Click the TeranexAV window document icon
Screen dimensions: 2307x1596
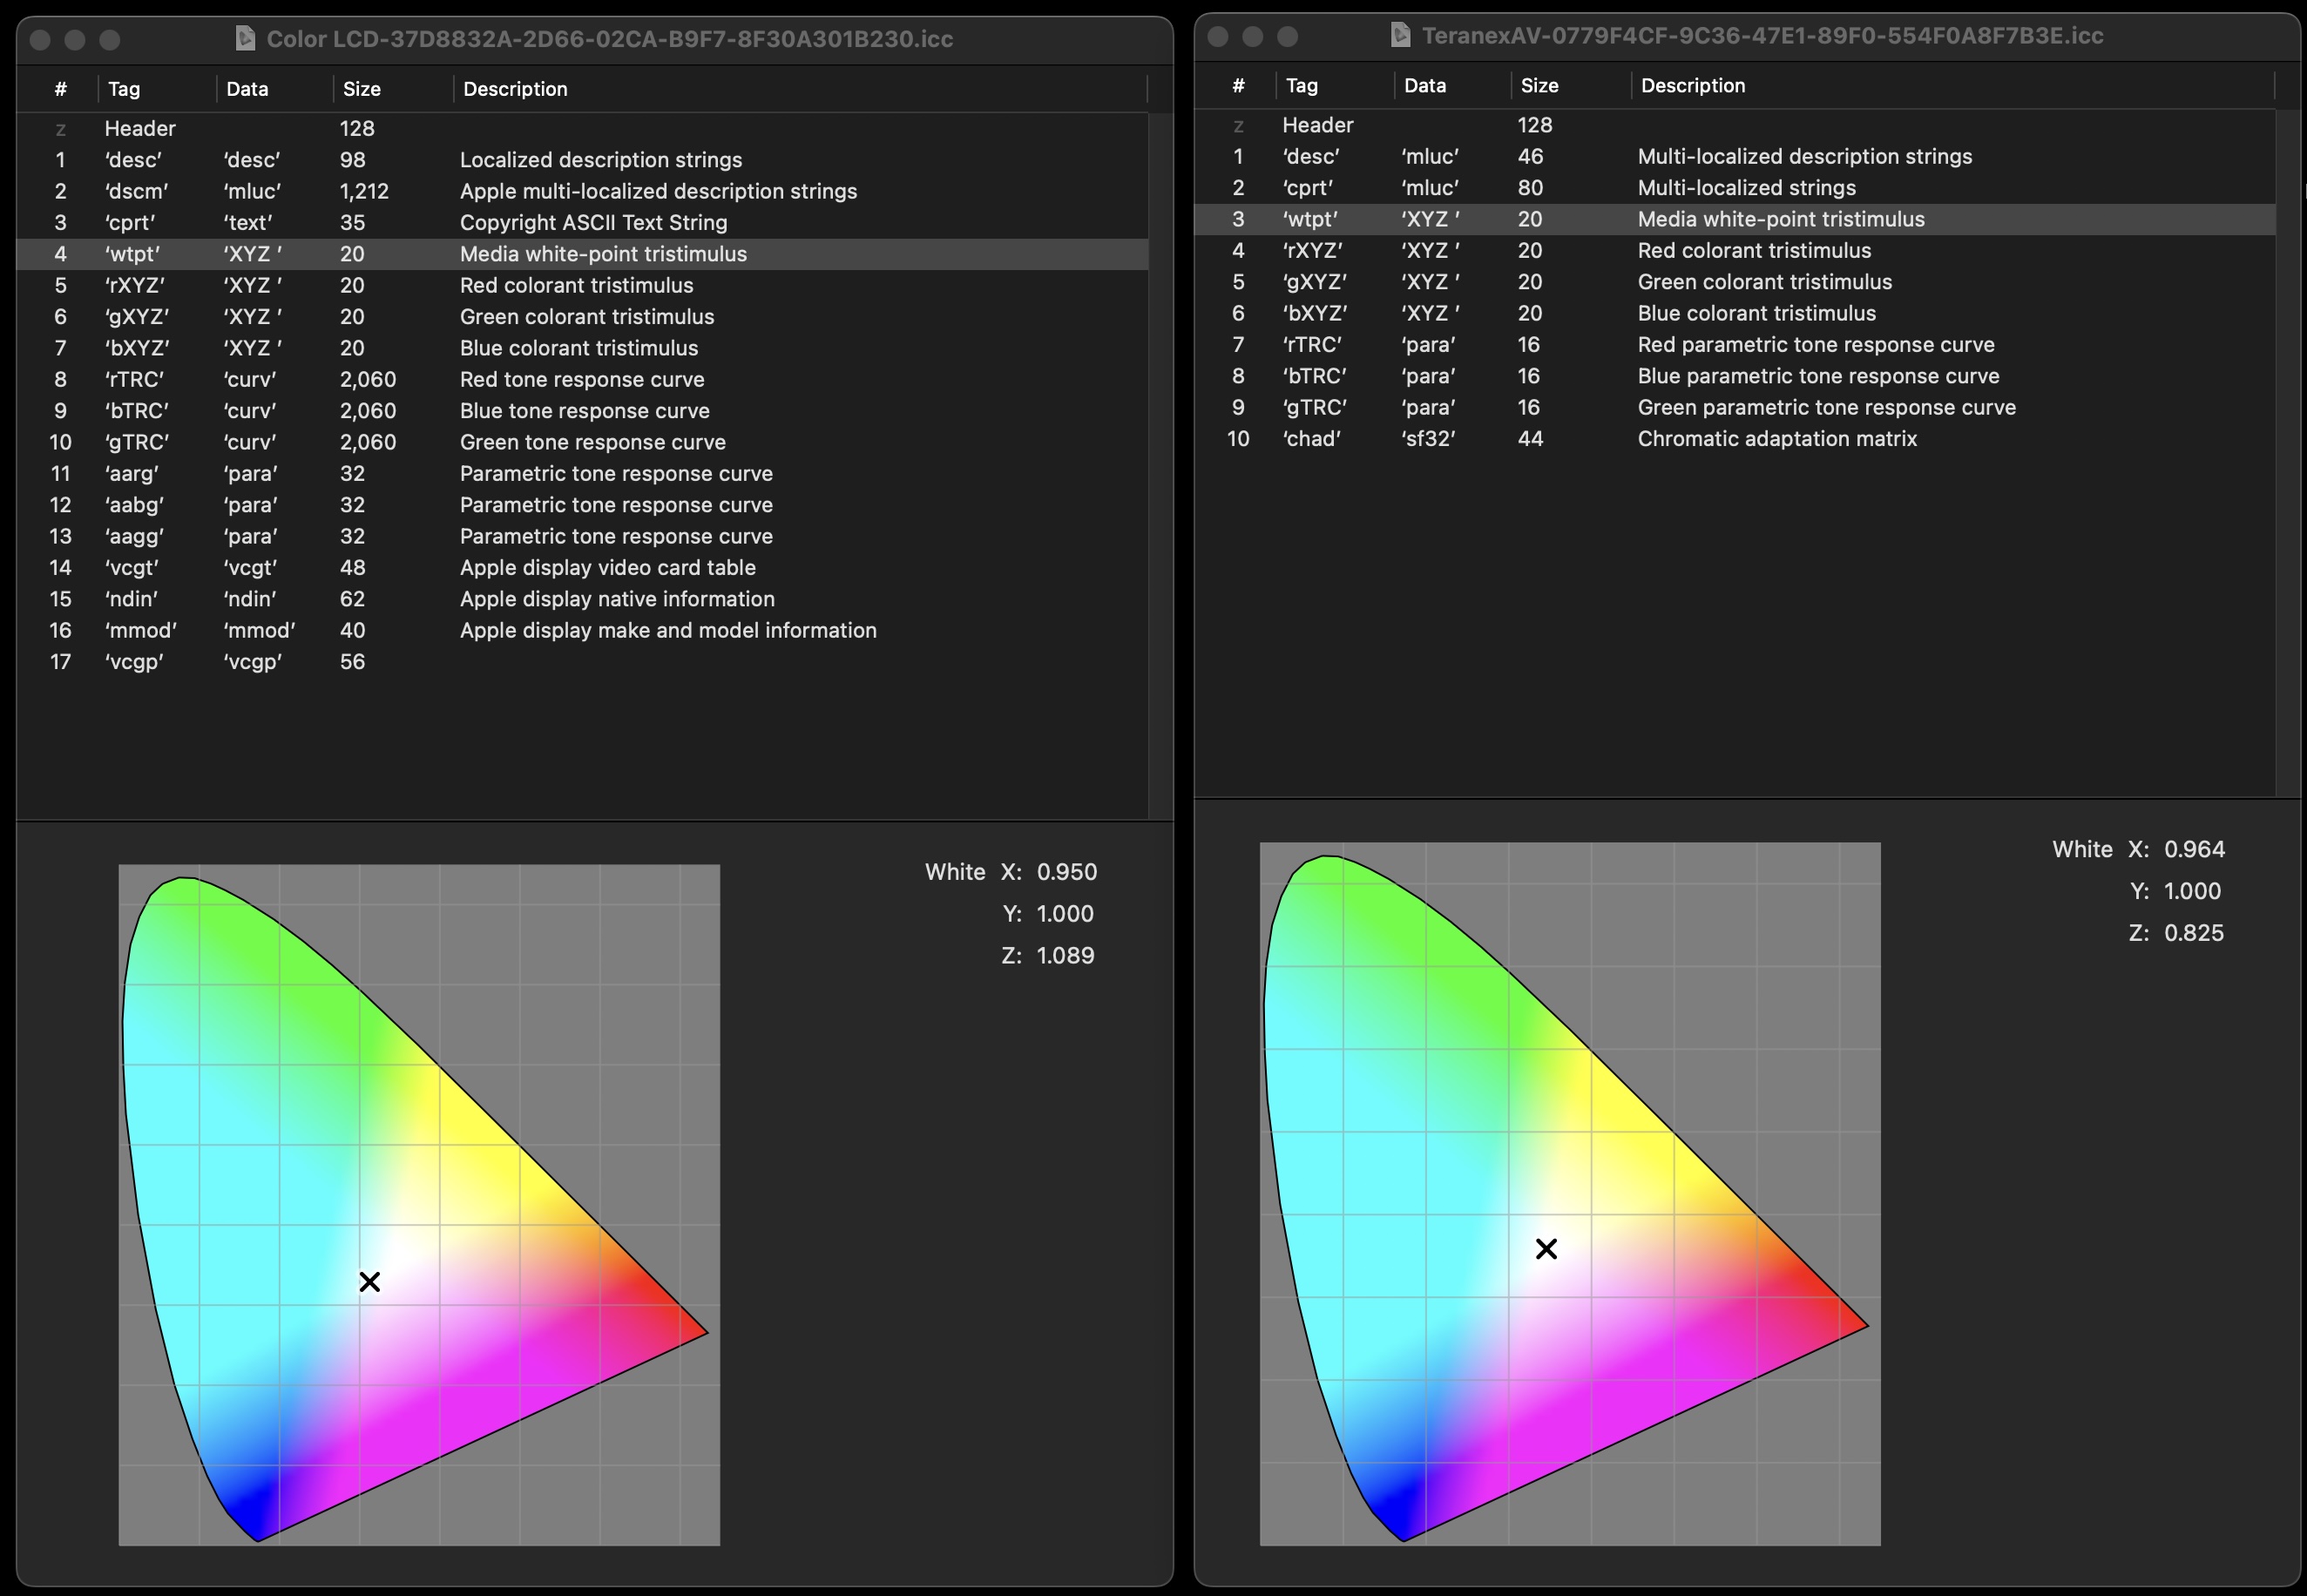1401,35
